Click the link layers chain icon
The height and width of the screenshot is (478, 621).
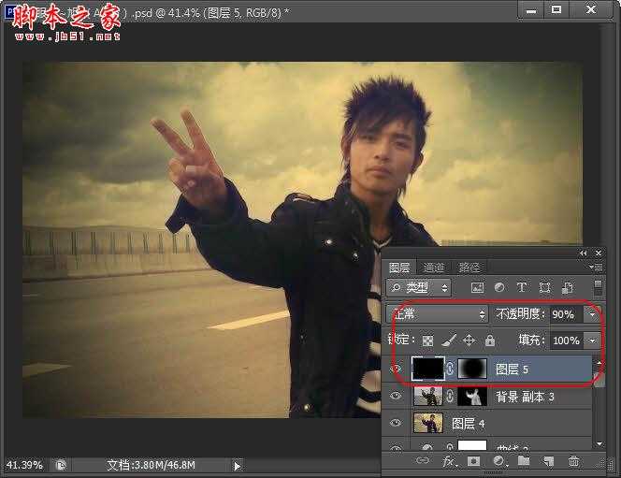423,460
